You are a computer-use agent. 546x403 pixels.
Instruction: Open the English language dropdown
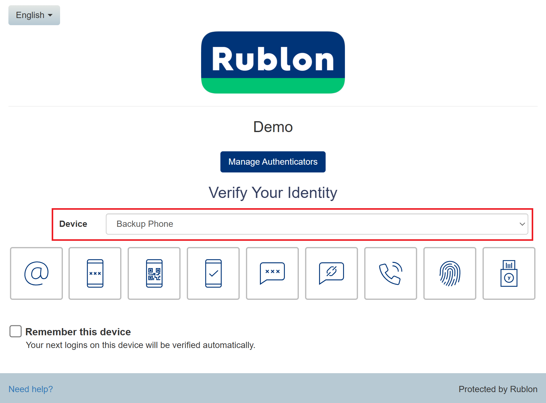pos(34,15)
